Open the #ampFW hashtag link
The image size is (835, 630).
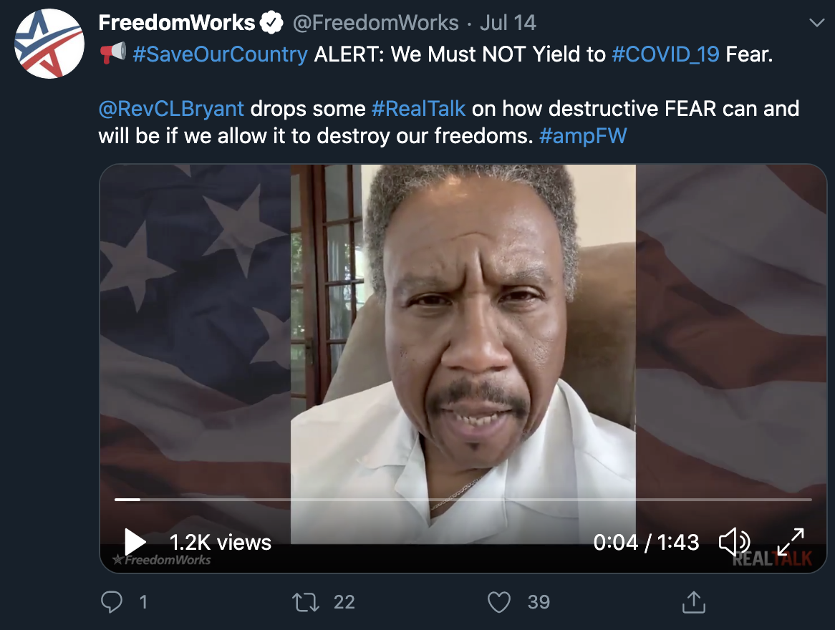tap(583, 136)
